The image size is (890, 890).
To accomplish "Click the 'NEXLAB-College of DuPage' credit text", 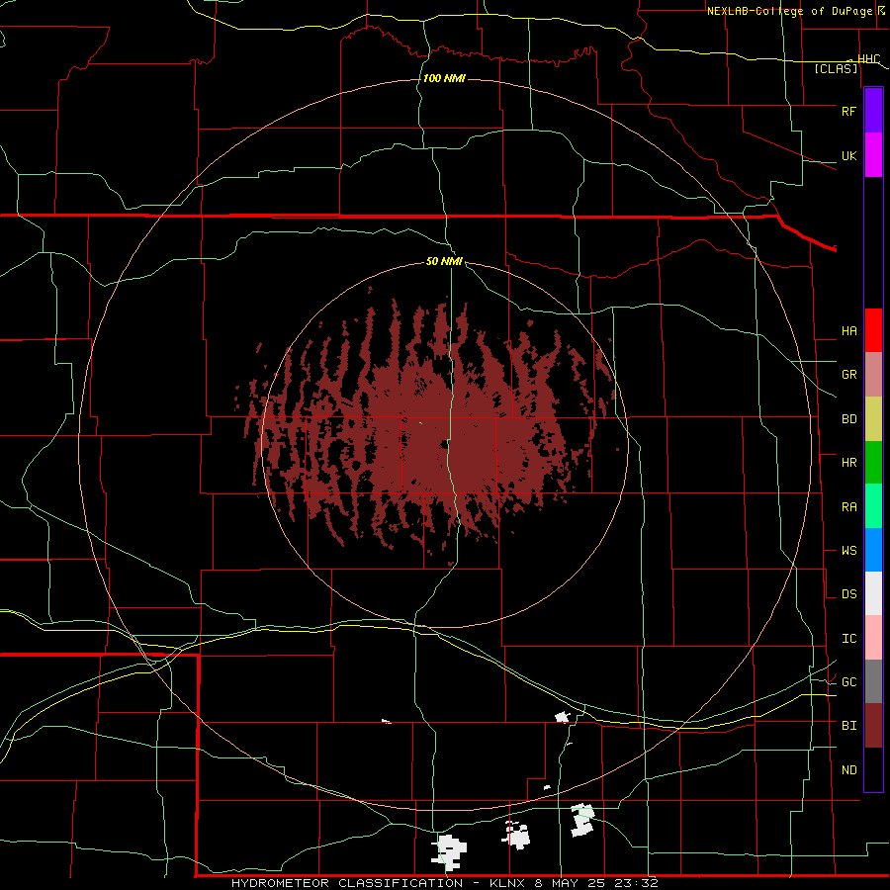I will 789,11.
